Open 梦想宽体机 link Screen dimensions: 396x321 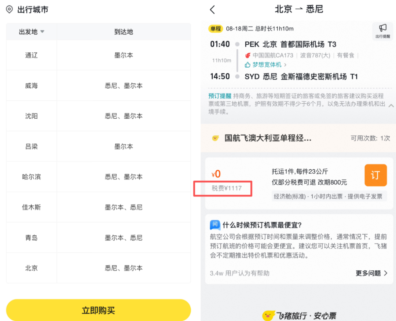point(267,65)
